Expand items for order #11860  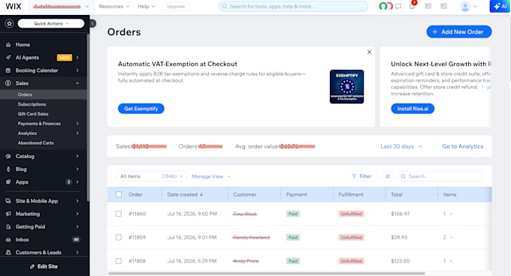click(448, 214)
